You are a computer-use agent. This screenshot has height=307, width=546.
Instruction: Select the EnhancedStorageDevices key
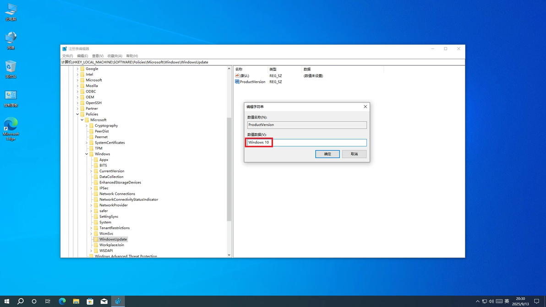click(x=120, y=183)
